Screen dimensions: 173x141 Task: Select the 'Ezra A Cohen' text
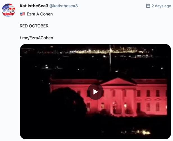(x=40, y=14)
